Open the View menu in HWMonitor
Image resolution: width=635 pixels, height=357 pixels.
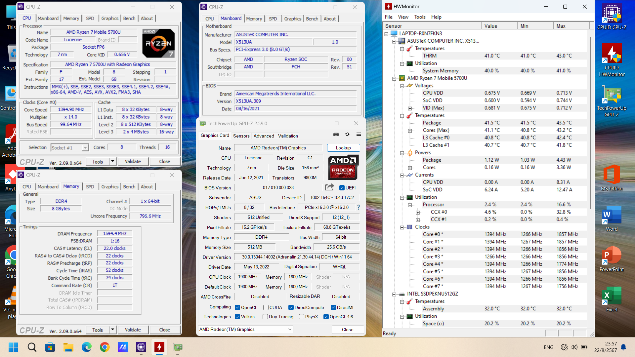pos(403,17)
